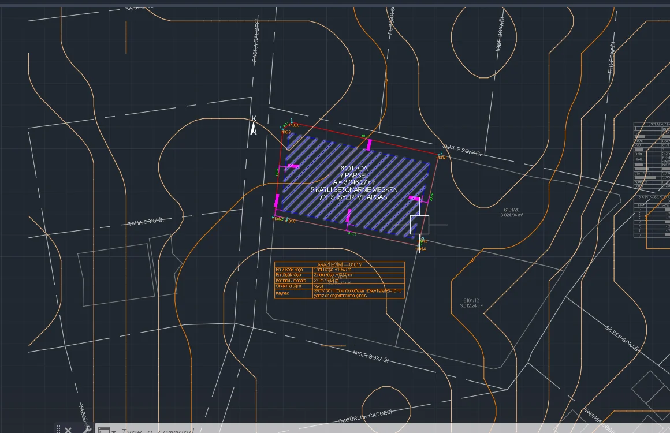Open recent commands dropdown arrow

(114, 431)
